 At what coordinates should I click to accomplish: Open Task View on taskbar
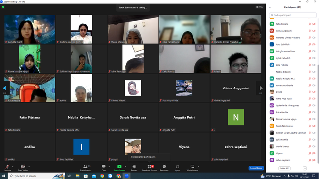point(69,176)
